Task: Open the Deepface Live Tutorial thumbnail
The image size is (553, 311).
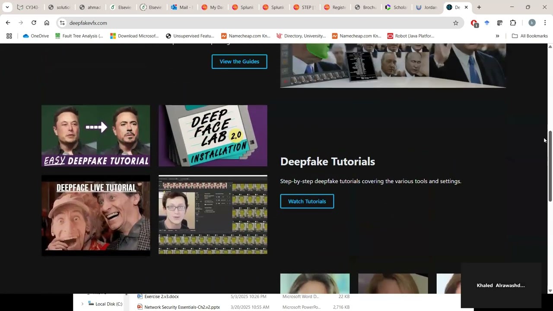Action: pos(96,215)
